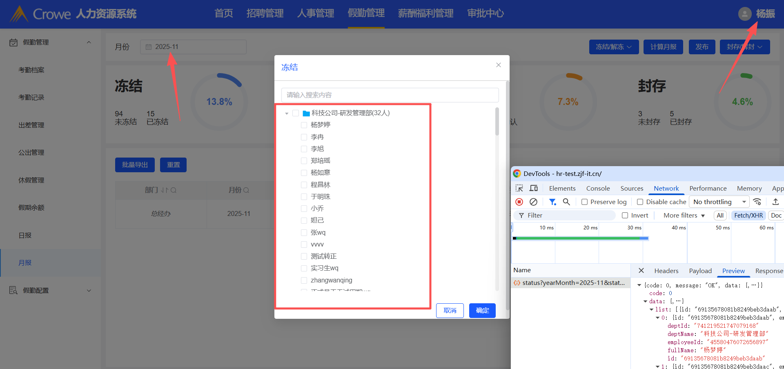784x369 pixels.
Task: Enable the Preserve log checkbox
Action: click(x=585, y=202)
